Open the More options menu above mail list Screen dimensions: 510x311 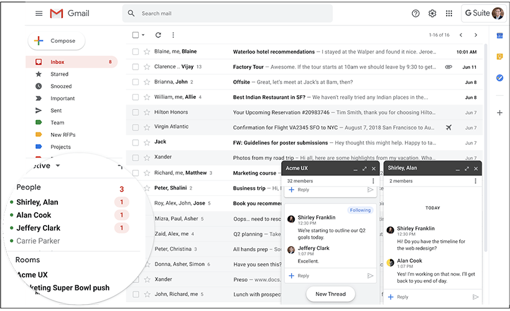[x=173, y=35]
